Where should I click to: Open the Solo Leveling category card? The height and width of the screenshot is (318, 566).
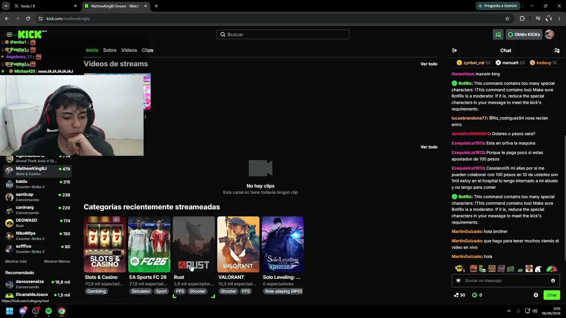[283, 244]
